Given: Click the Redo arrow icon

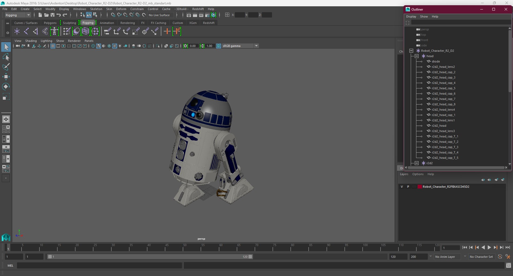Looking at the screenshot, I should tap(65, 15).
